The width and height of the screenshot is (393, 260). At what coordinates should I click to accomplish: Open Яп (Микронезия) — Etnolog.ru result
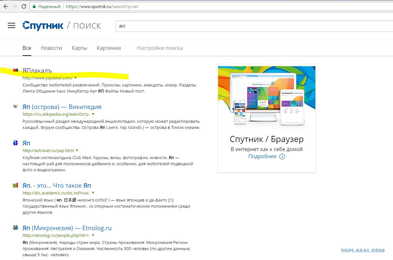coord(67,228)
